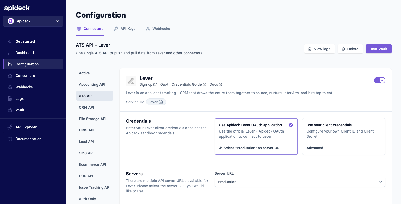
Task: Open Vault in sidebar
Action: pos(33,110)
